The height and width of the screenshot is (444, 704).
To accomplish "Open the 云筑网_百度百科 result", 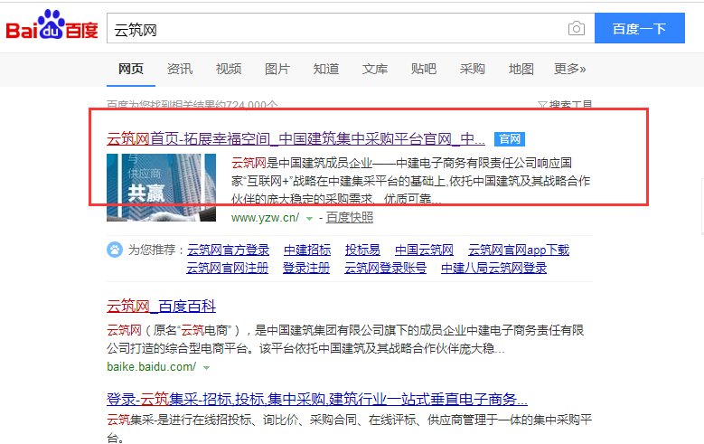I will [161, 307].
